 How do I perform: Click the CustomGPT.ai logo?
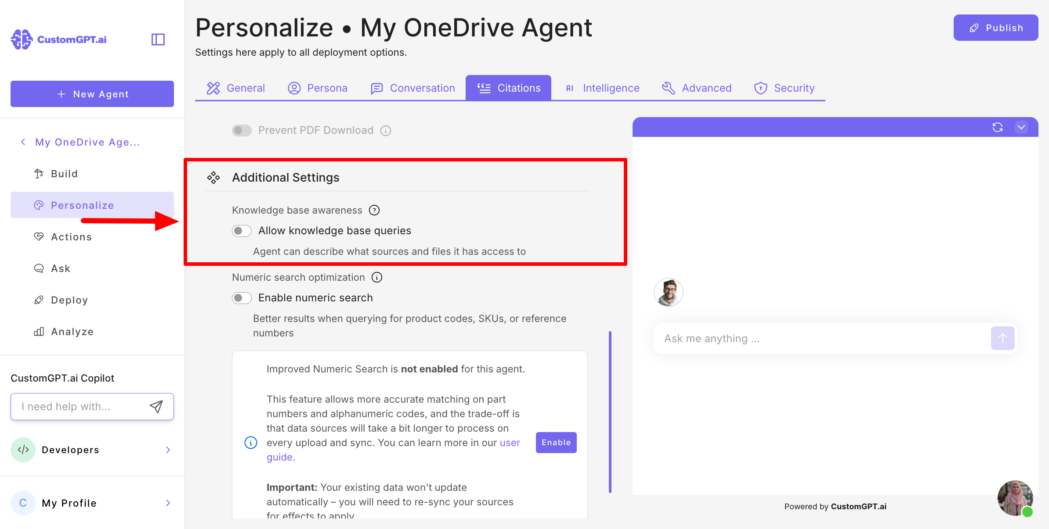coord(59,39)
